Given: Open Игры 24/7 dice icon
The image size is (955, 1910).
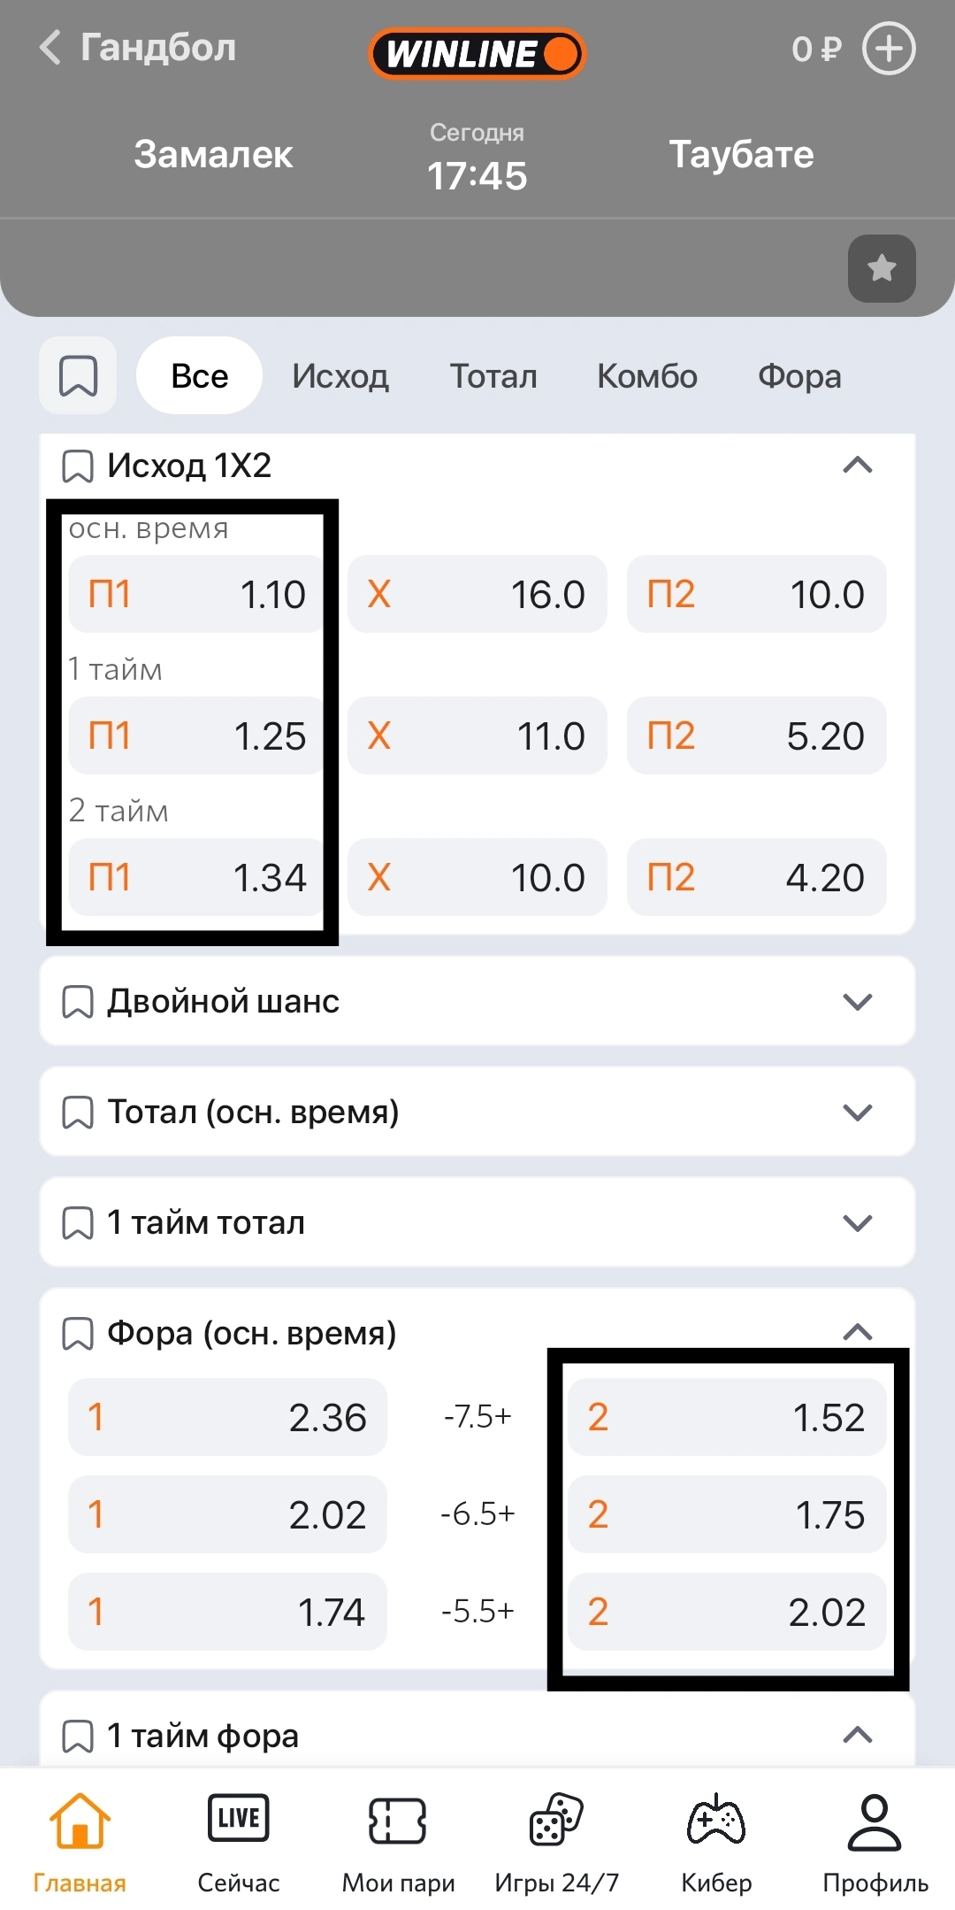Looking at the screenshot, I should tap(556, 1841).
